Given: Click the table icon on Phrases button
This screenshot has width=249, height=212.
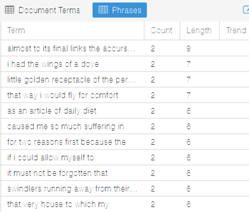Looking at the screenshot, I should (104, 10).
